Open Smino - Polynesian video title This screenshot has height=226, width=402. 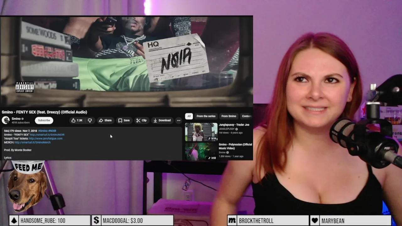click(x=235, y=146)
